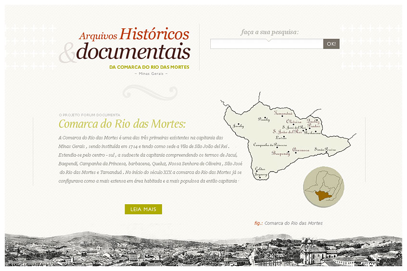Click the 'fig.: Comarca do Rio das Mortes' caption
The image size is (407, 271).
[x=288, y=223]
